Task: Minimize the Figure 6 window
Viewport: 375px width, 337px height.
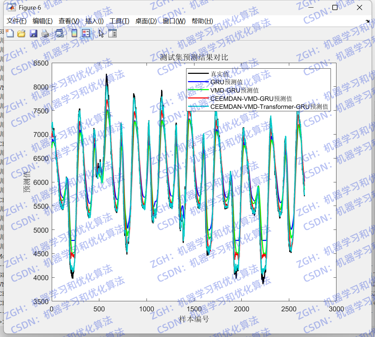Action: [311, 8]
